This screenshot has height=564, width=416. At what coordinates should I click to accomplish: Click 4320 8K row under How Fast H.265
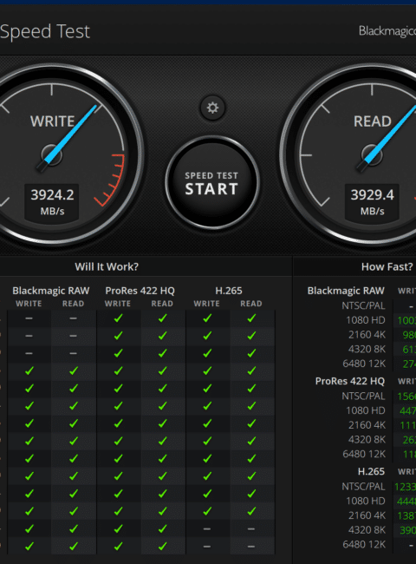coord(367,530)
